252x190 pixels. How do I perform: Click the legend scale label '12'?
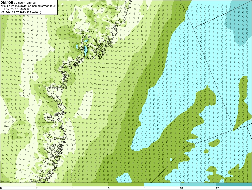217,188
